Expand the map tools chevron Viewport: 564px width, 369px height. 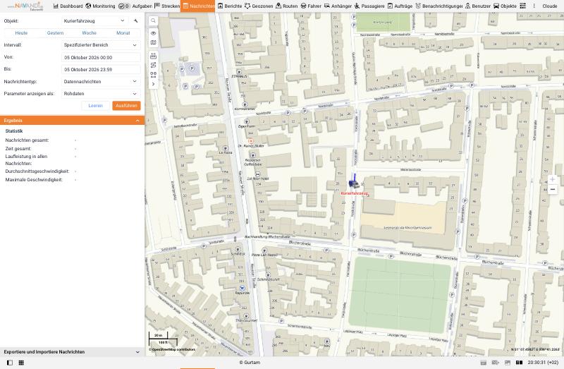pyautogui.click(x=153, y=84)
